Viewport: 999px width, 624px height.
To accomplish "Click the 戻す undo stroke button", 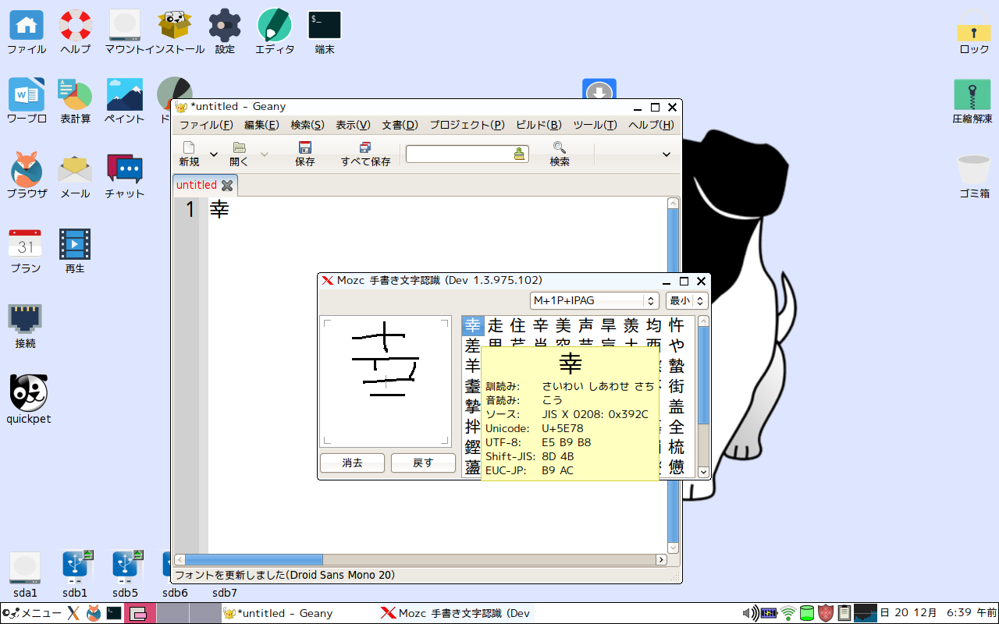I will pyautogui.click(x=423, y=463).
